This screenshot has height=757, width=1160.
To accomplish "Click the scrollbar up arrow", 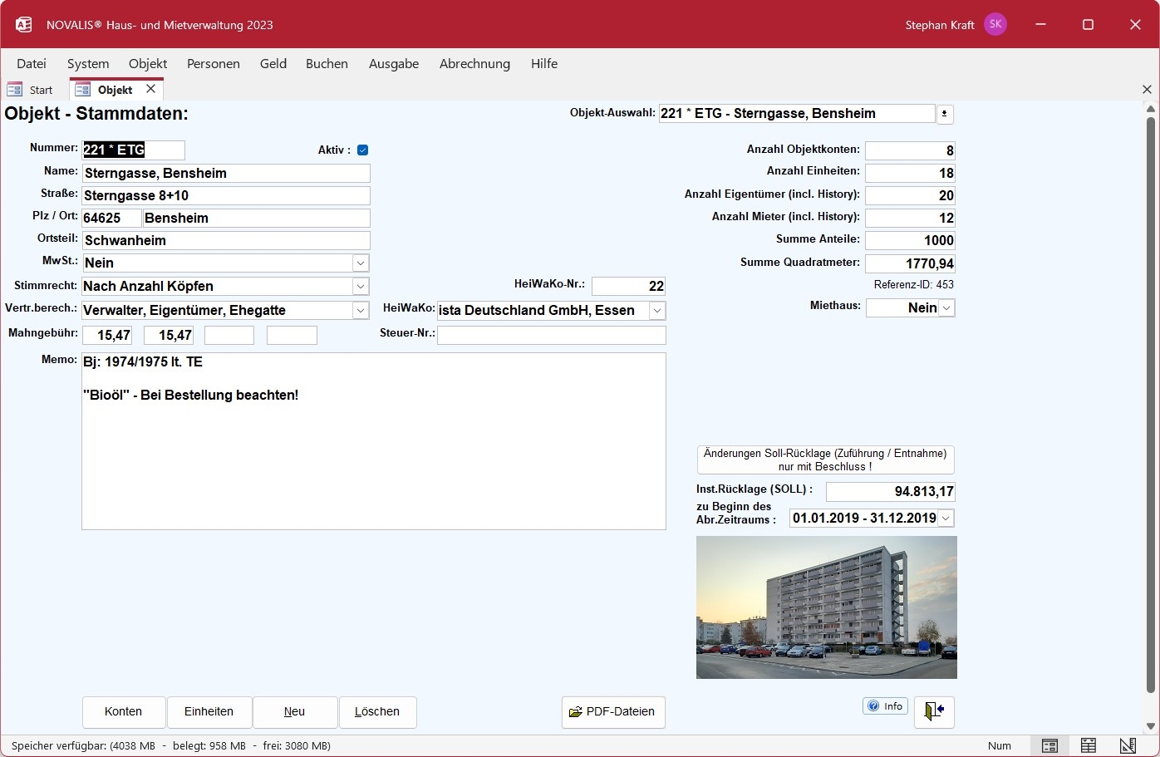I will [x=1151, y=109].
